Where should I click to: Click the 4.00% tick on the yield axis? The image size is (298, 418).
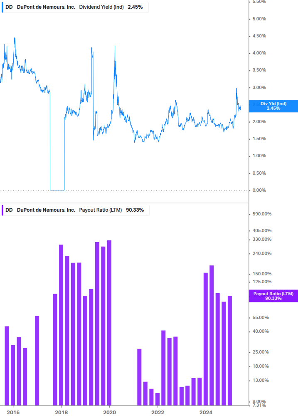[x=259, y=53]
